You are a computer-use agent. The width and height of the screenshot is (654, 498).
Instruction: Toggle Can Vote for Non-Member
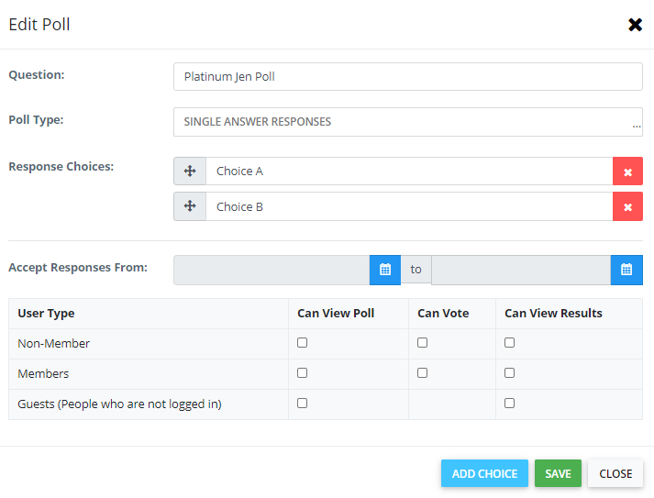pos(423,343)
